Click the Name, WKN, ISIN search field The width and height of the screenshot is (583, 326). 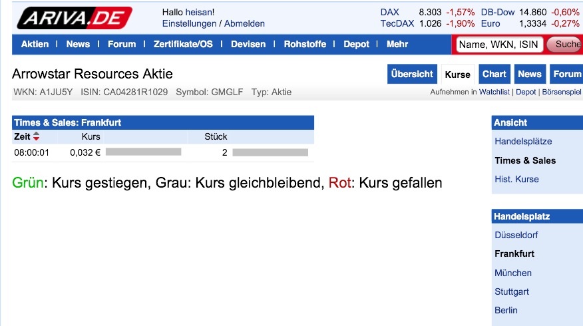click(x=498, y=45)
